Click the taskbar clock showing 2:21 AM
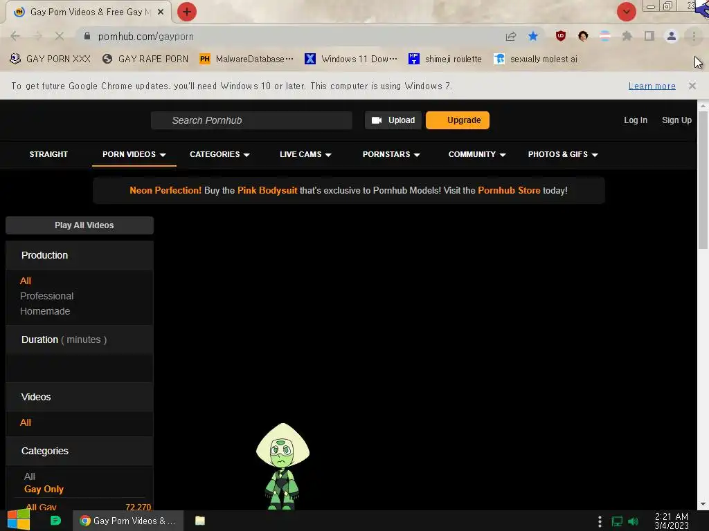Image resolution: width=709 pixels, height=531 pixels. [671, 521]
